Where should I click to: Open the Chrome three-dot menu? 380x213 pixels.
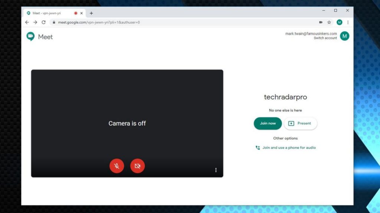348,22
